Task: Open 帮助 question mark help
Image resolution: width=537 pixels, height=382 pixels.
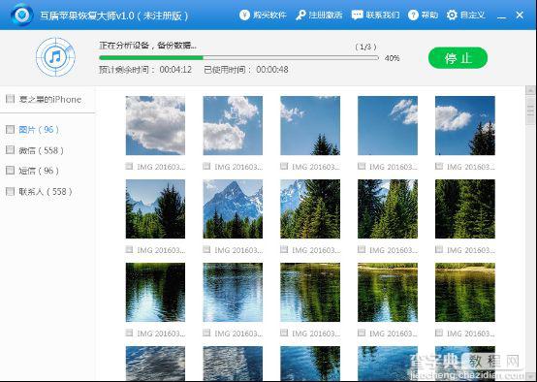Action: tap(423, 16)
